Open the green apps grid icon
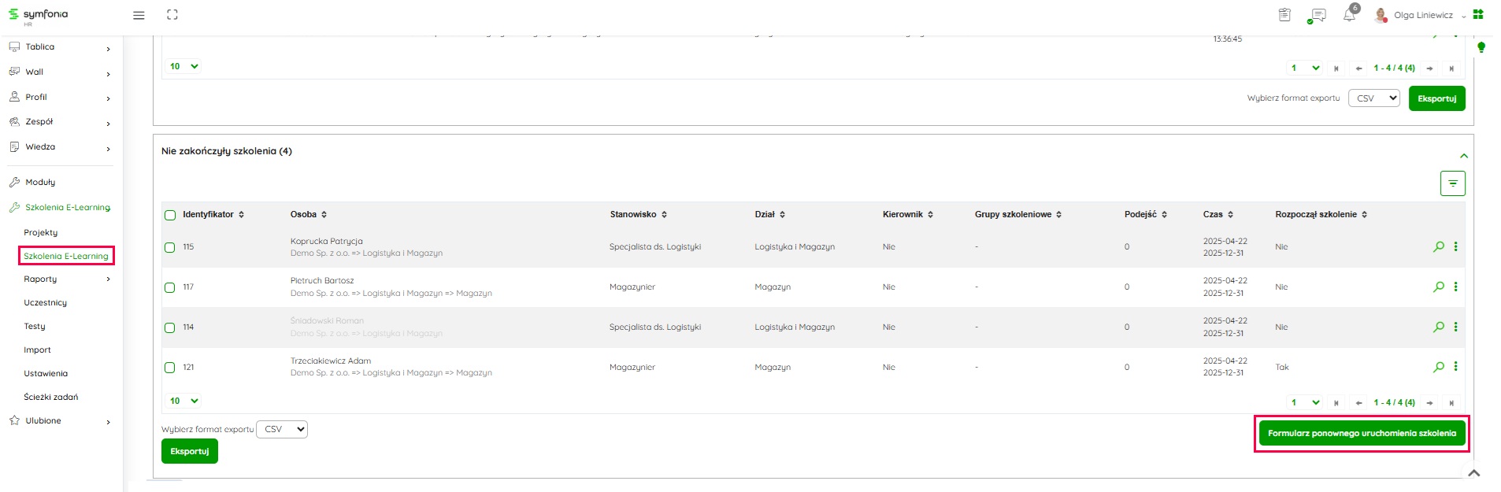Image resolution: width=1501 pixels, height=492 pixels. click(x=1478, y=14)
